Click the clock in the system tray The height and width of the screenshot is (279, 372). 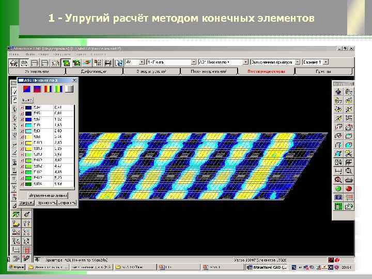pos(346,267)
